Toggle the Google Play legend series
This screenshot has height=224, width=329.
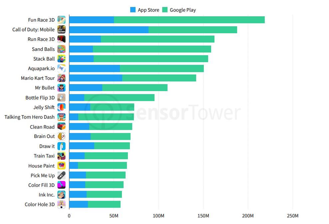tap(179, 10)
